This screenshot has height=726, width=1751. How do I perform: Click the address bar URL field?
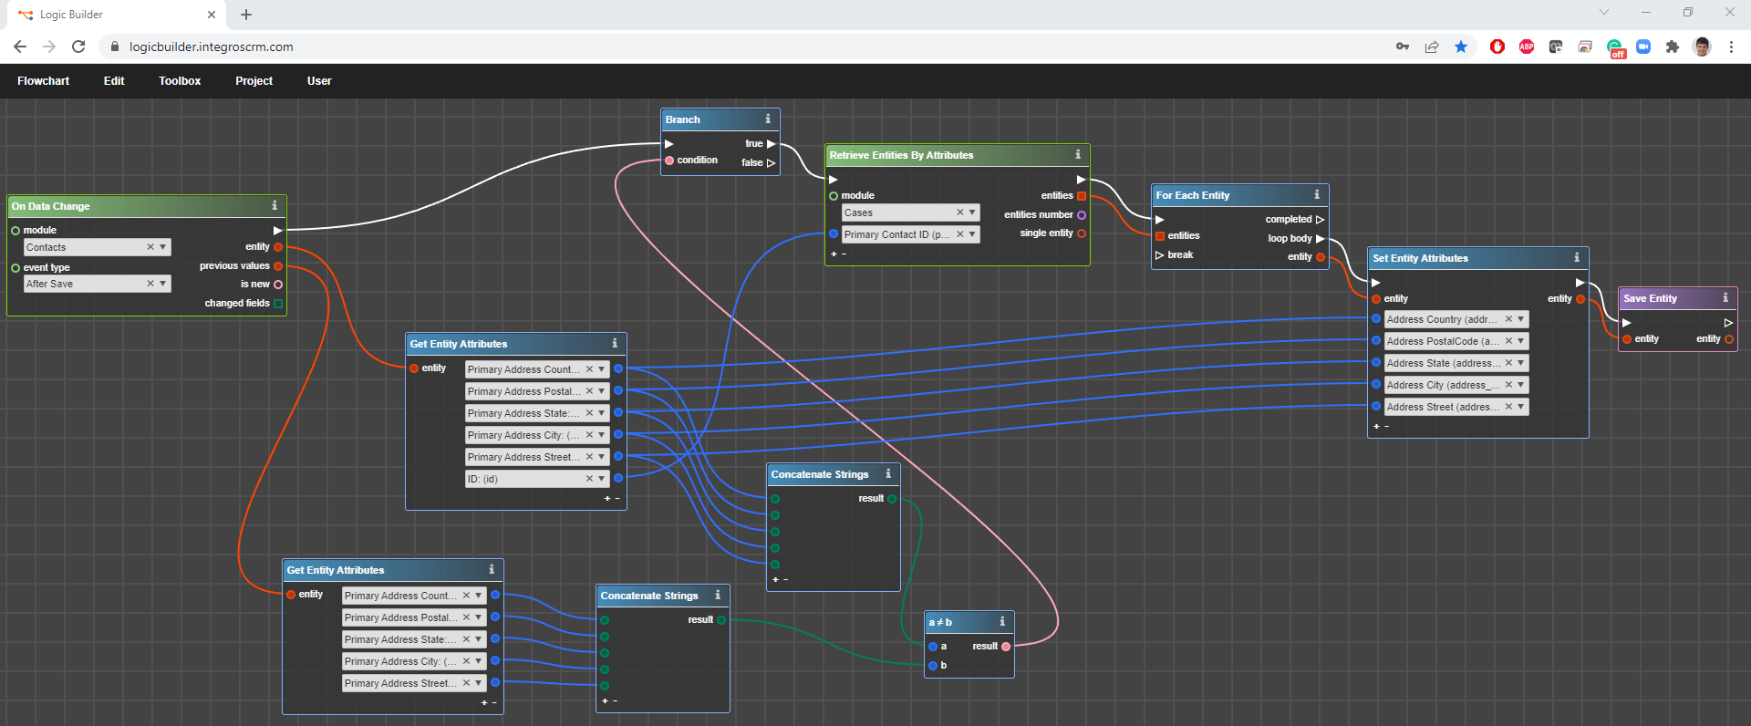click(x=748, y=47)
